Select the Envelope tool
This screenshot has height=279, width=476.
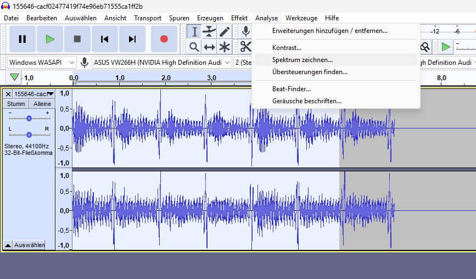click(x=209, y=31)
